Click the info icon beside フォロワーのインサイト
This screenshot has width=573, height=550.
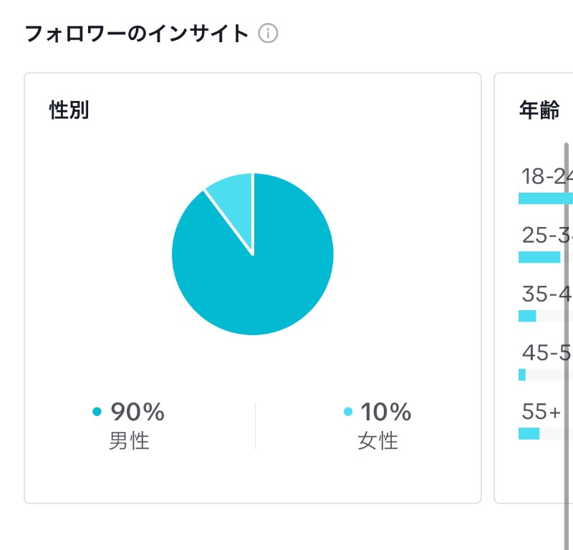[x=268, y=34]
